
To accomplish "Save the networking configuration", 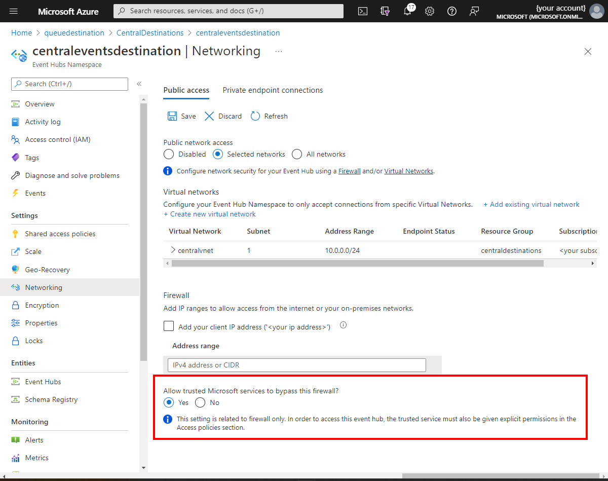I will 181,116.
